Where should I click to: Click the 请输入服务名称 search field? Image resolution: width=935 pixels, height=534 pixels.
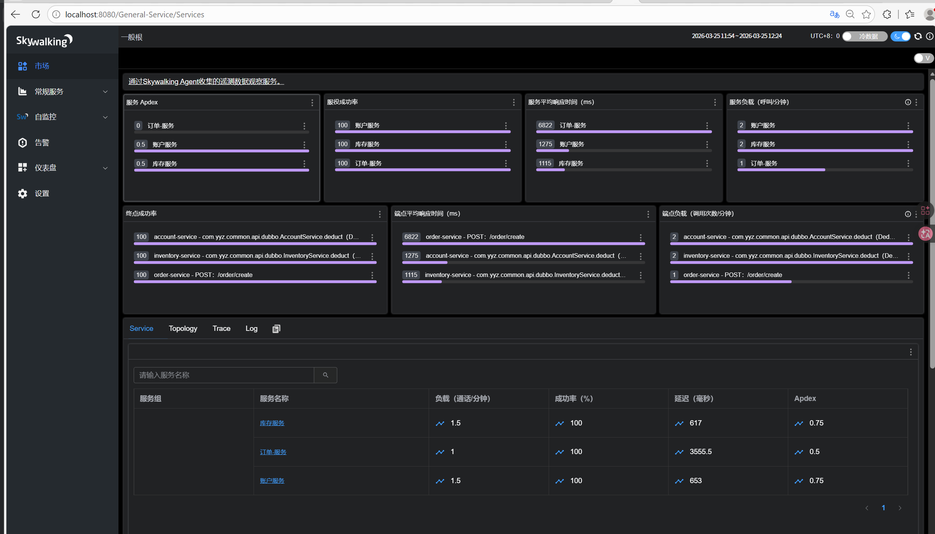point(224,375)
